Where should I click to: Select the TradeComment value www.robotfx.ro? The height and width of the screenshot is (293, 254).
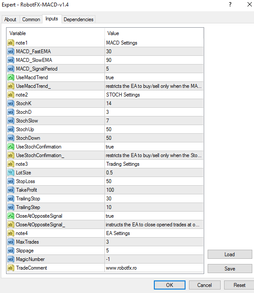(154, 268)
